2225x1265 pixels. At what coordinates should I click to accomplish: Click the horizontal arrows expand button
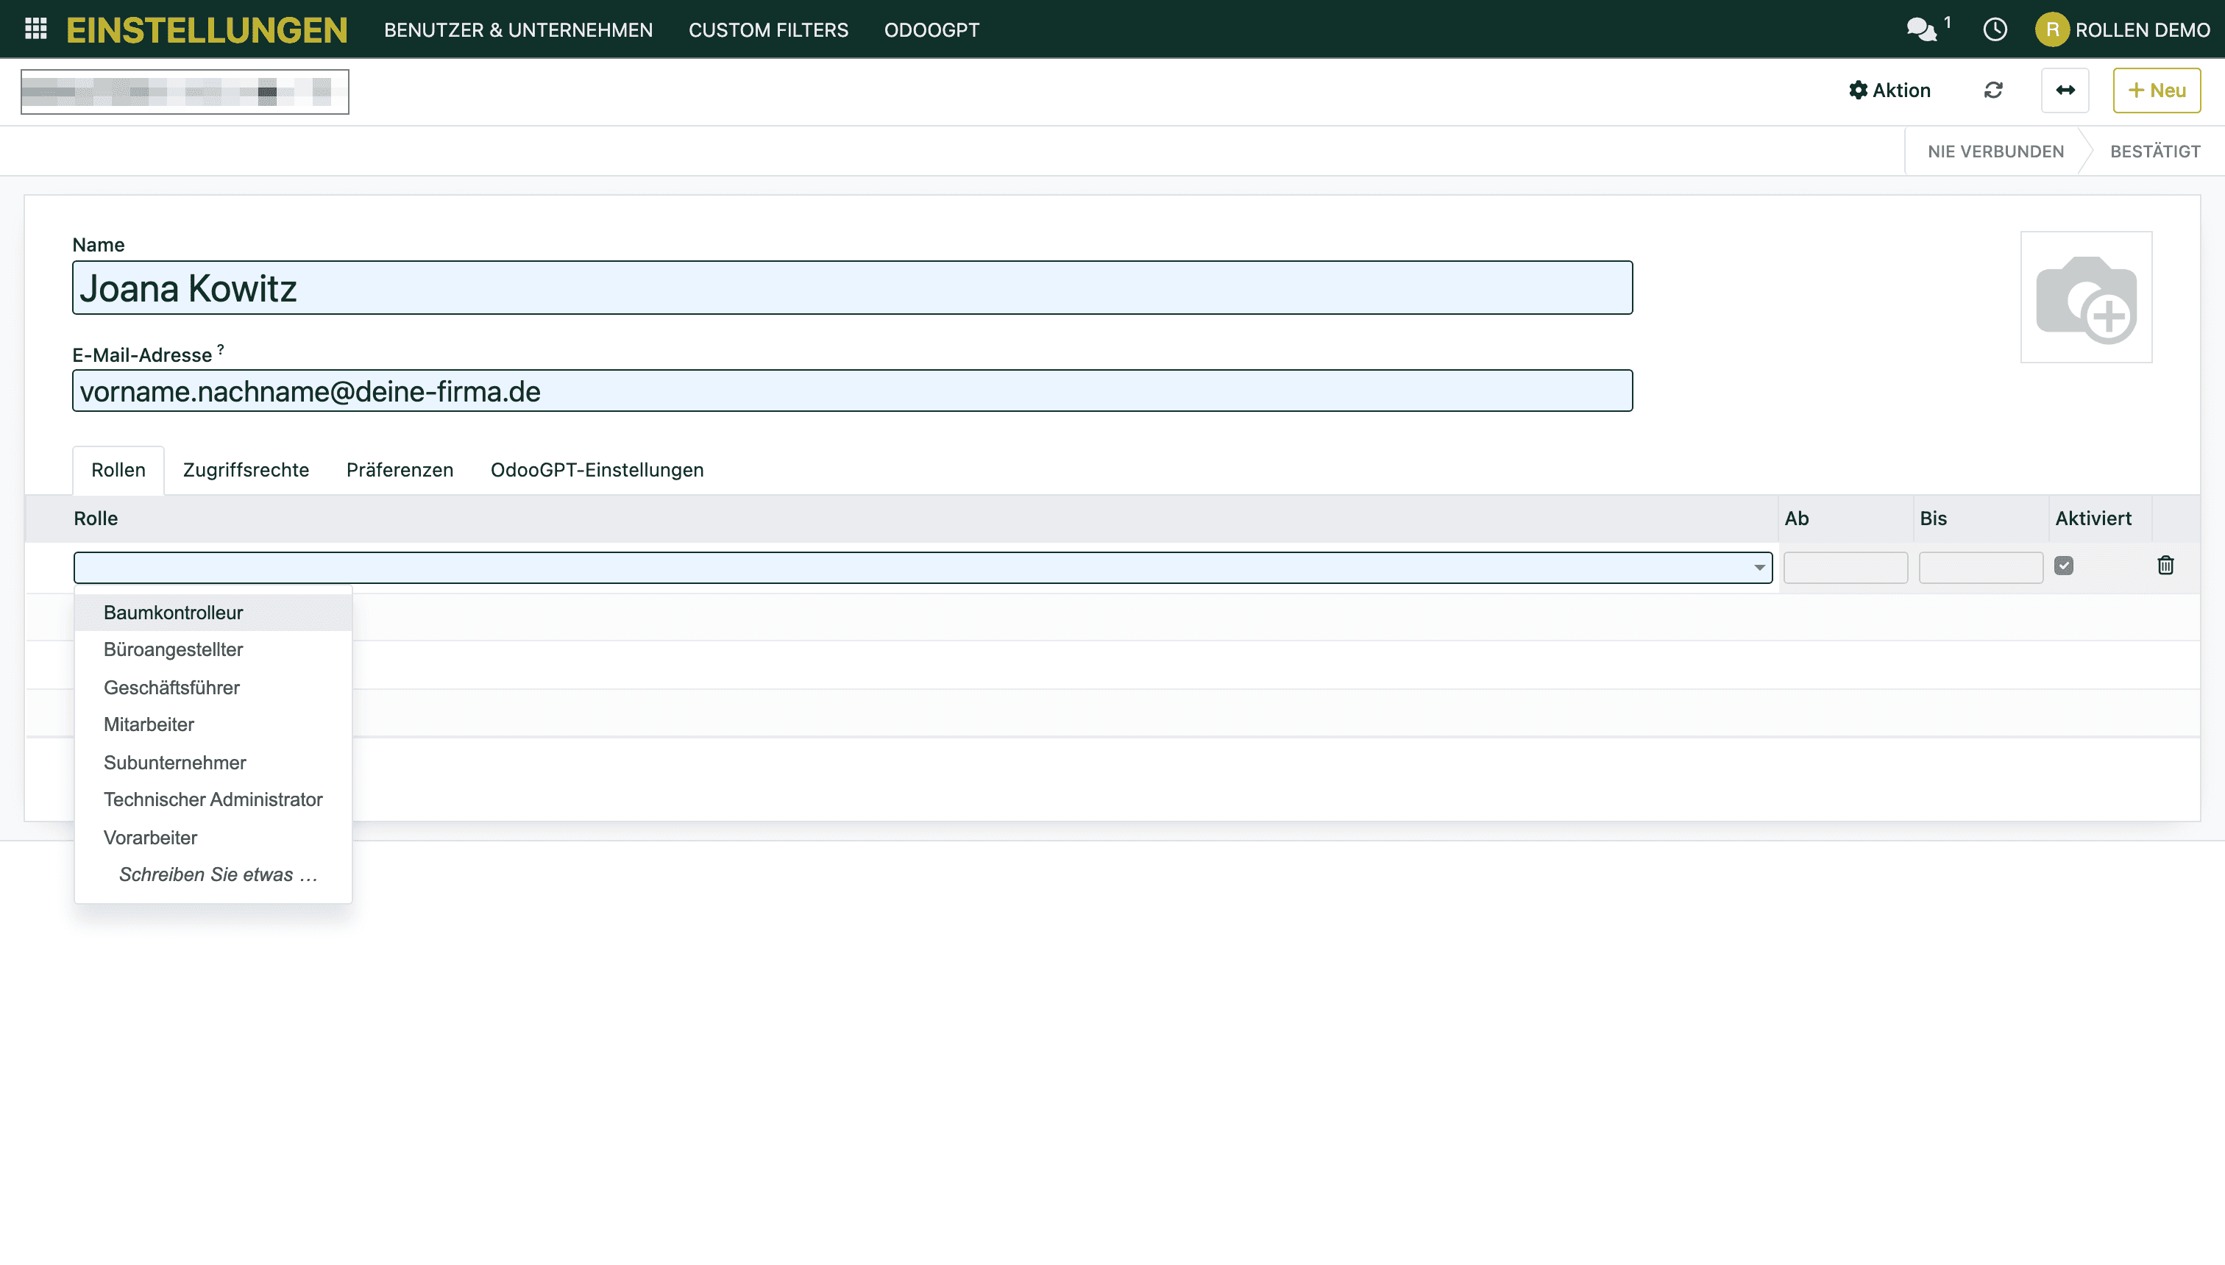tap(2065, 90)
